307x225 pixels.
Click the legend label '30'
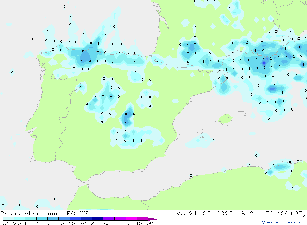105,223
